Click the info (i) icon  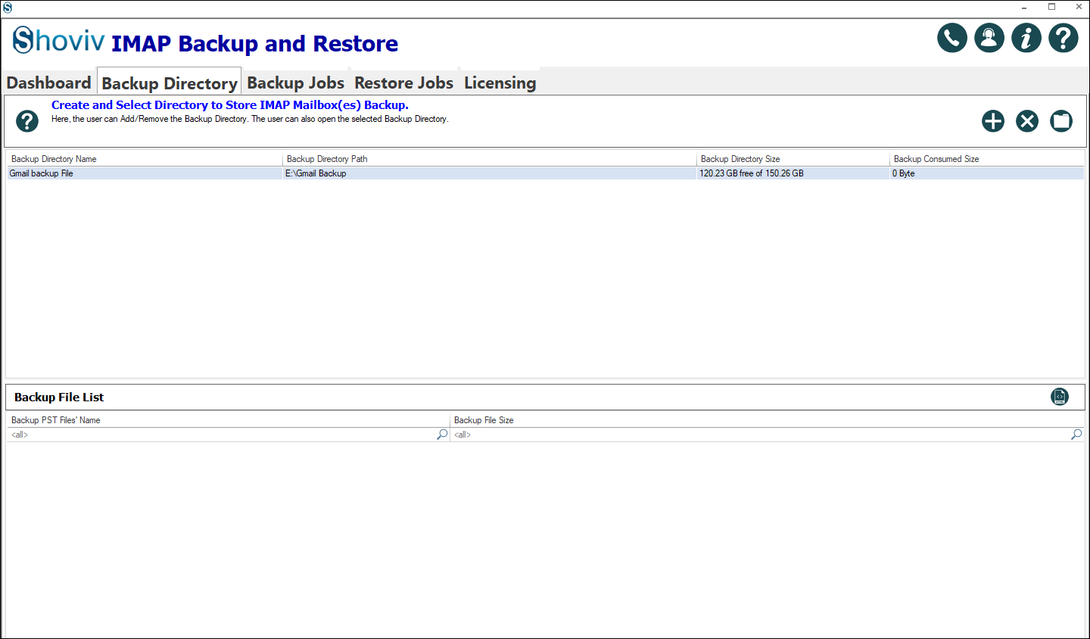point(1026,38)
